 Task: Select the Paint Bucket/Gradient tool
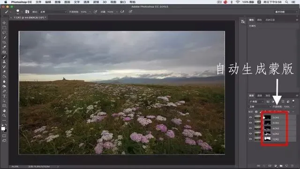(x=4, y=77)
